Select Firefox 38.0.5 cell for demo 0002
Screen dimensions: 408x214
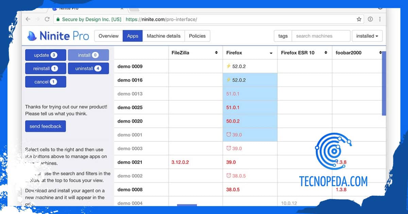coord(250,176)
